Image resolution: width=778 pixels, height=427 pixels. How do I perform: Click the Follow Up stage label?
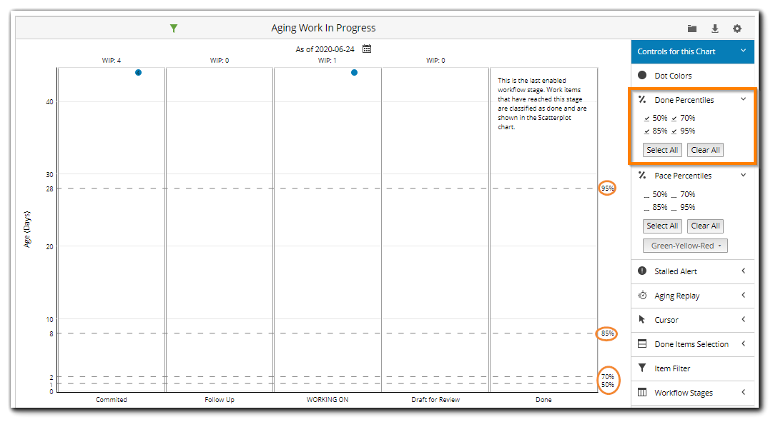pyautogui.click(x=220, y=400)
